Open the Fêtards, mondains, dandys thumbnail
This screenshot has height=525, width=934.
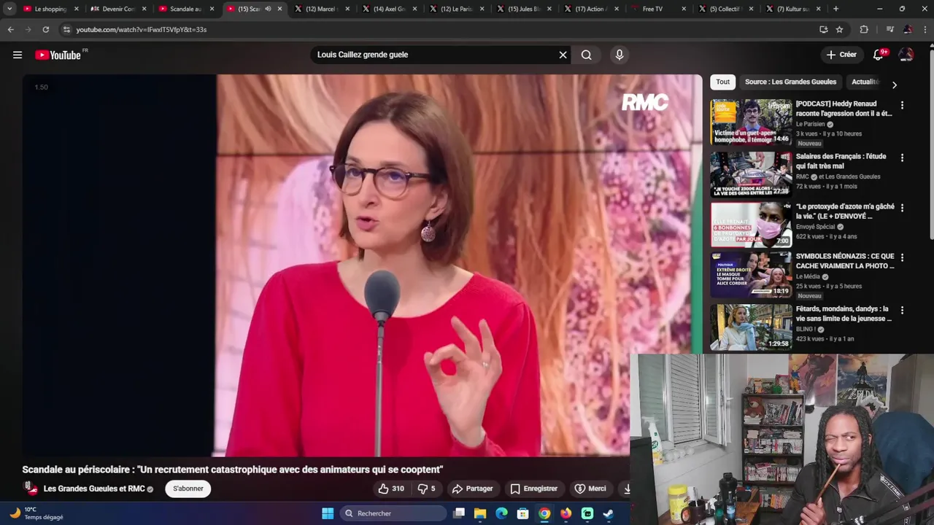tap(751, 327)
